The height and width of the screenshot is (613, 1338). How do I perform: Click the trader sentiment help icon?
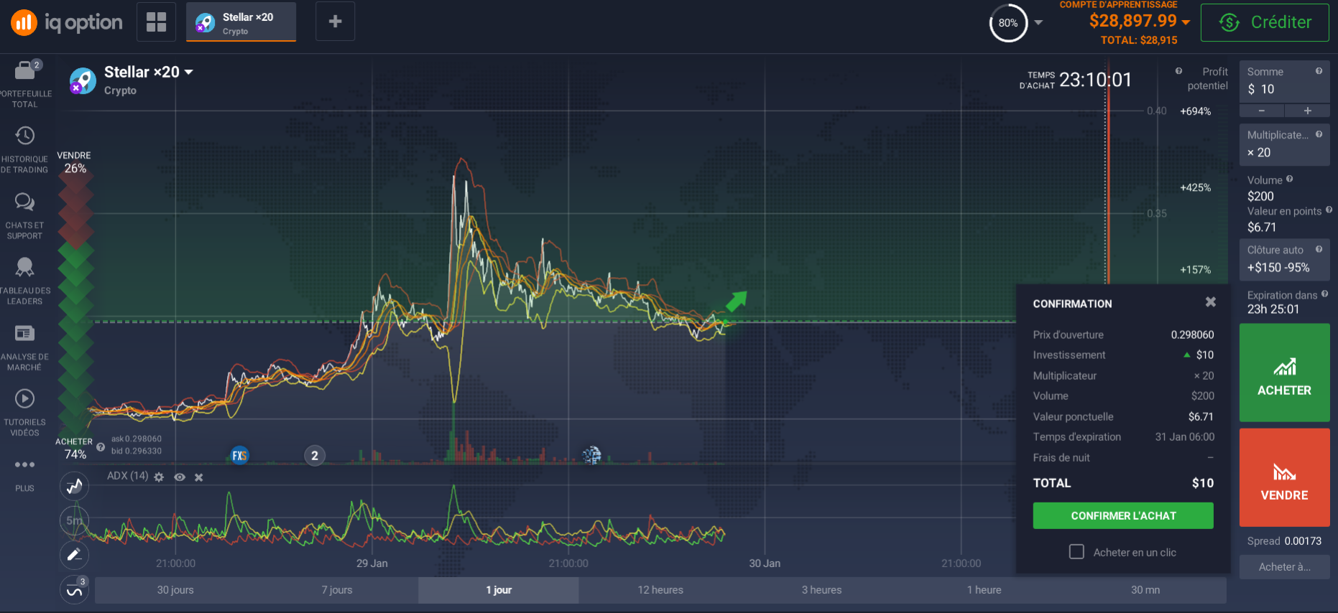tap(101, 447)
